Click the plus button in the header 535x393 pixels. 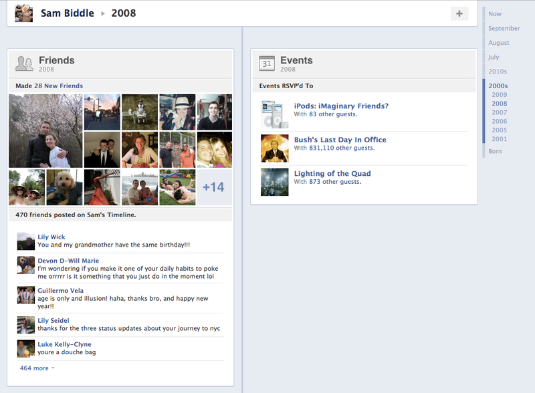459,13
